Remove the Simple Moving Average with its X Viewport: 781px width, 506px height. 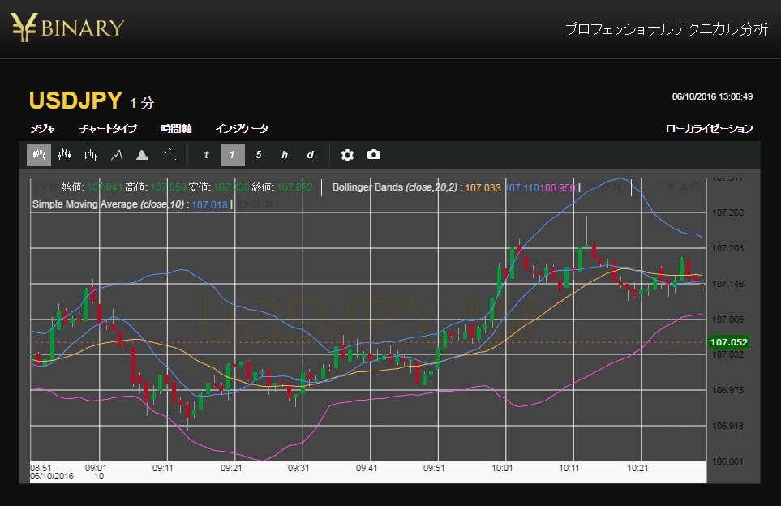tap(269, 204)
